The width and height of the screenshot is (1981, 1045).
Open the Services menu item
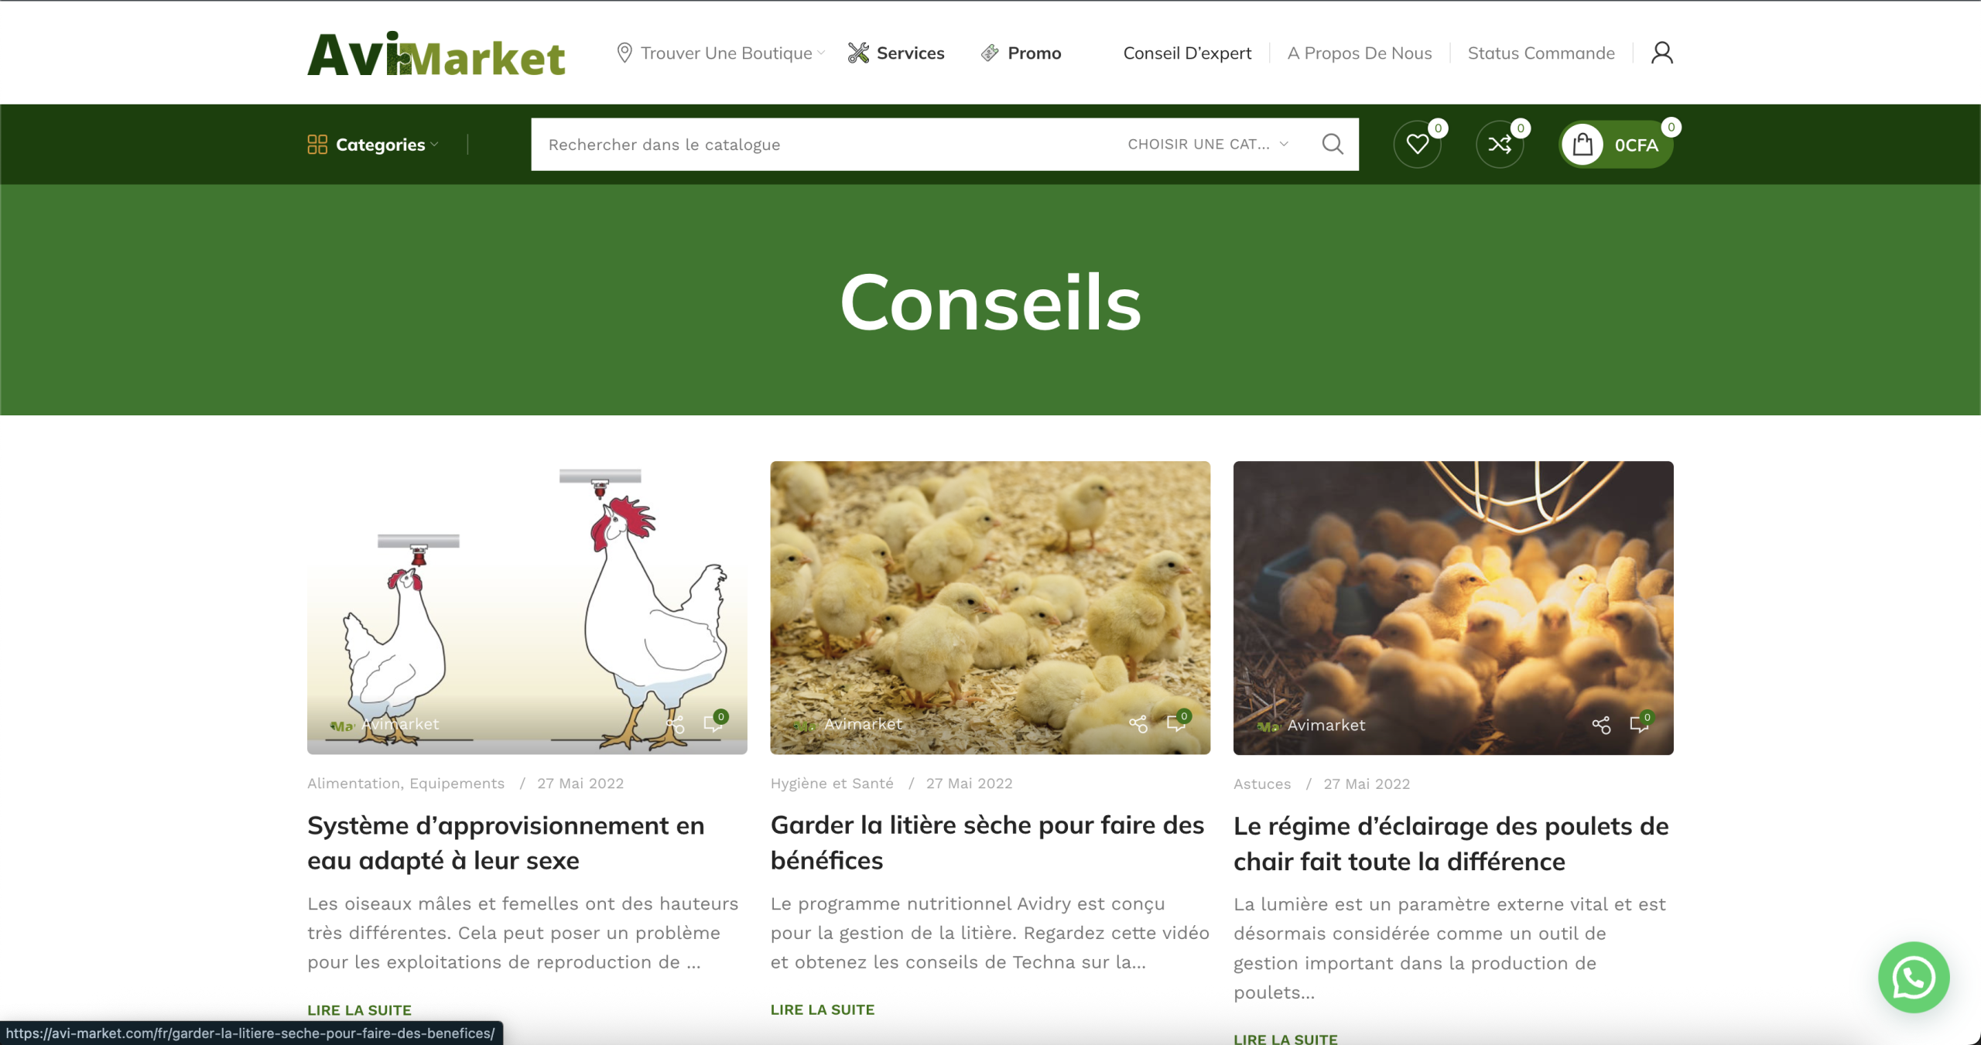895,53
